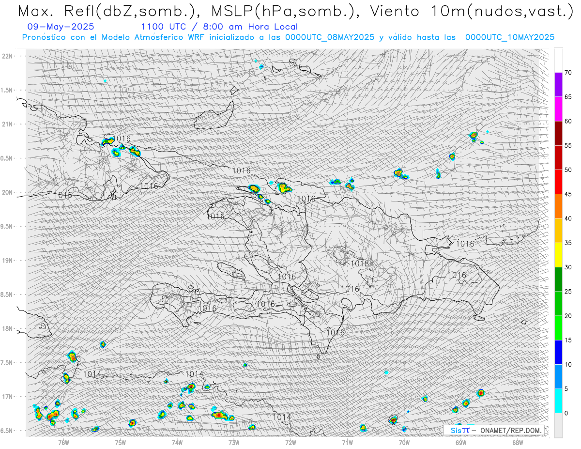Click the '17N' latitude label
Screen dimensions: 581x449
[x=7, y=397]
